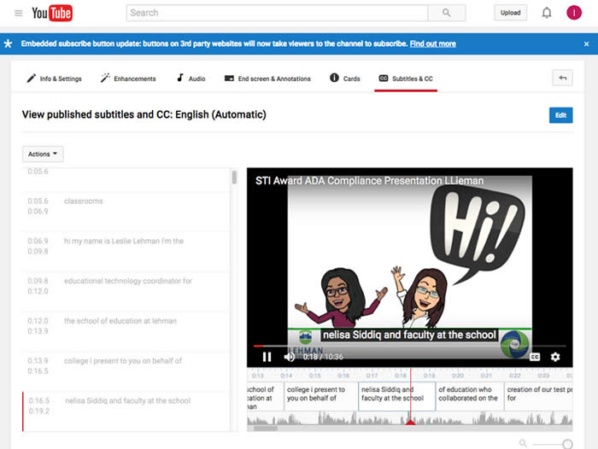Switch to the Info & Settings tab
The height and width of the screenshot is (449, 598).
click(x=54, y=79)
